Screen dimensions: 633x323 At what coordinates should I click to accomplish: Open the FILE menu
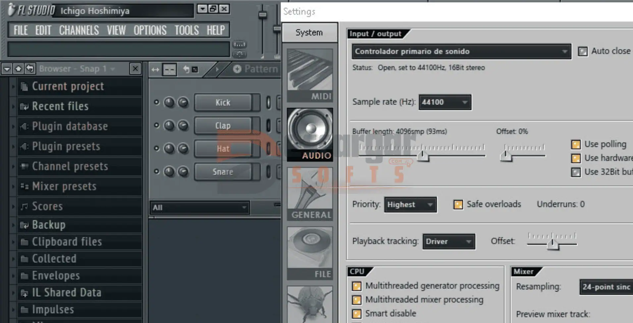click(x=21, y=30)
